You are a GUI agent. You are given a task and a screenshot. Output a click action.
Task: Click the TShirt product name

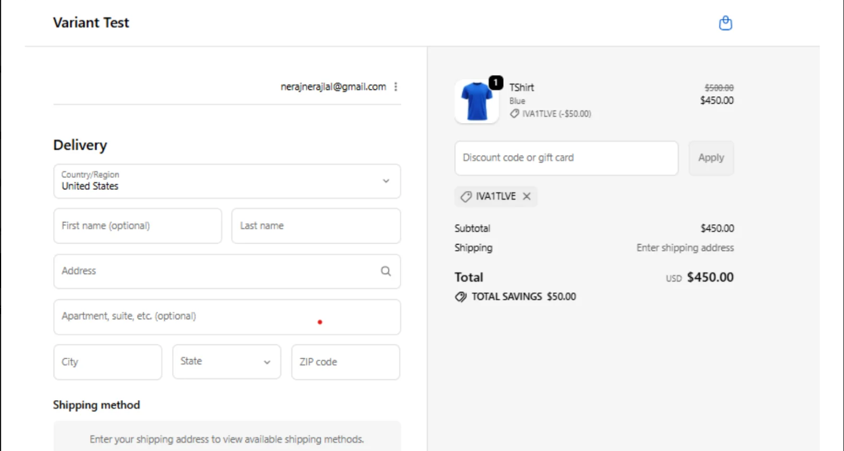point(522,87)
